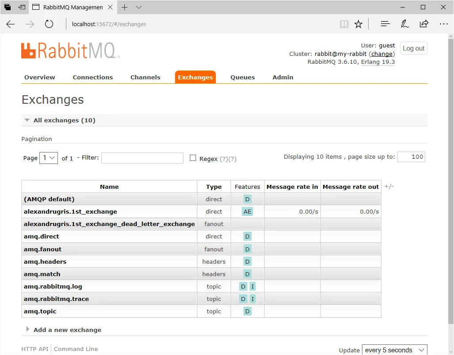Go to the Overview tab
Viewport: 454px width, 355px height.
(x=40, y=77)
